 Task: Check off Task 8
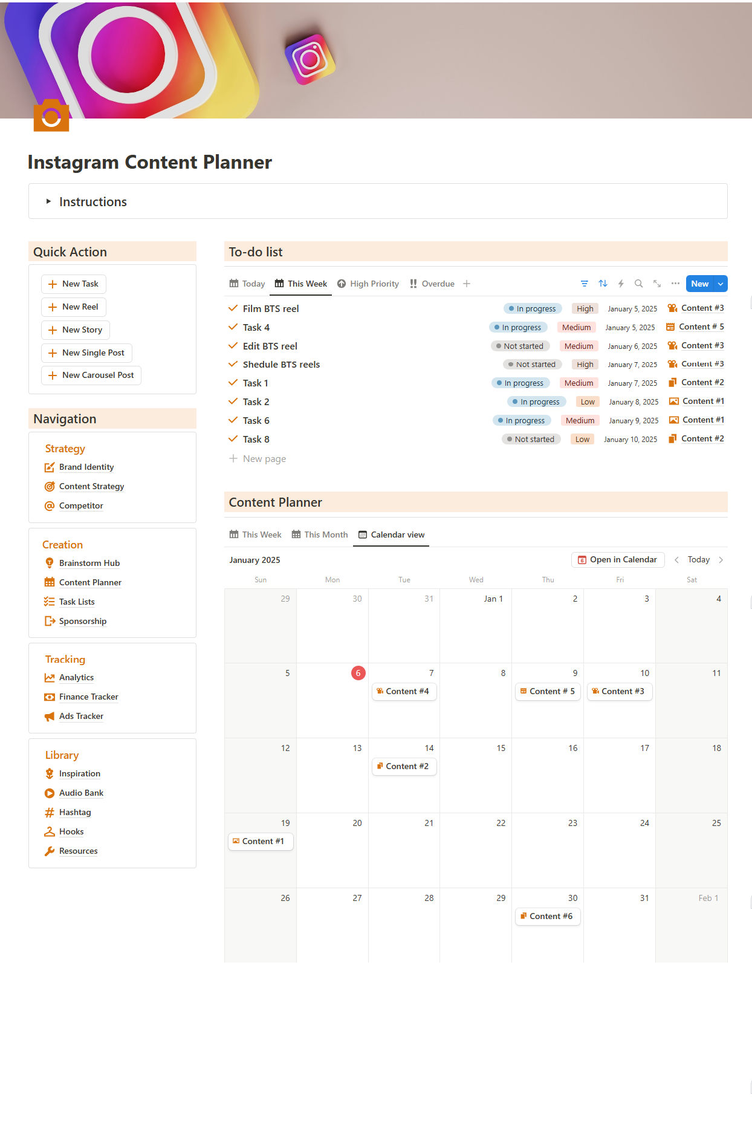click(x=233, y=439)
